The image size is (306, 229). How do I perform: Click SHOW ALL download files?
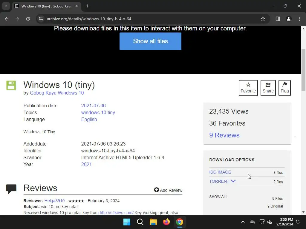218,197
